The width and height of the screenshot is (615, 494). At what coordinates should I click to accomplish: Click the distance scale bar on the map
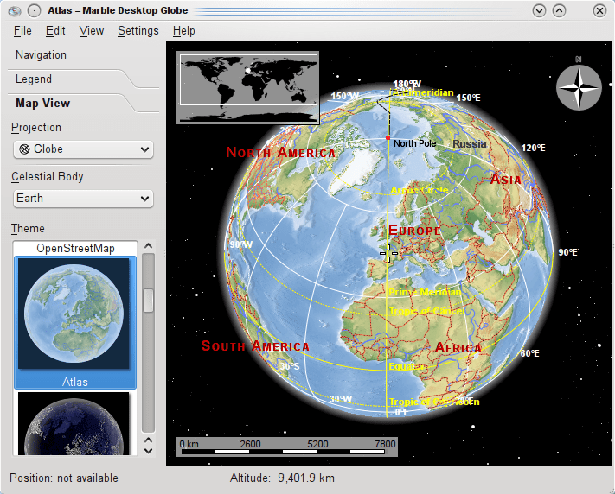click(x=287, y=446)
